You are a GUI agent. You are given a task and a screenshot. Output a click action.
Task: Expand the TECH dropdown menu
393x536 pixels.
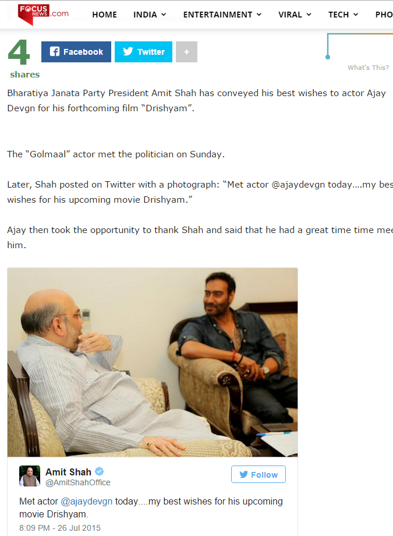[x=344, y=15]
